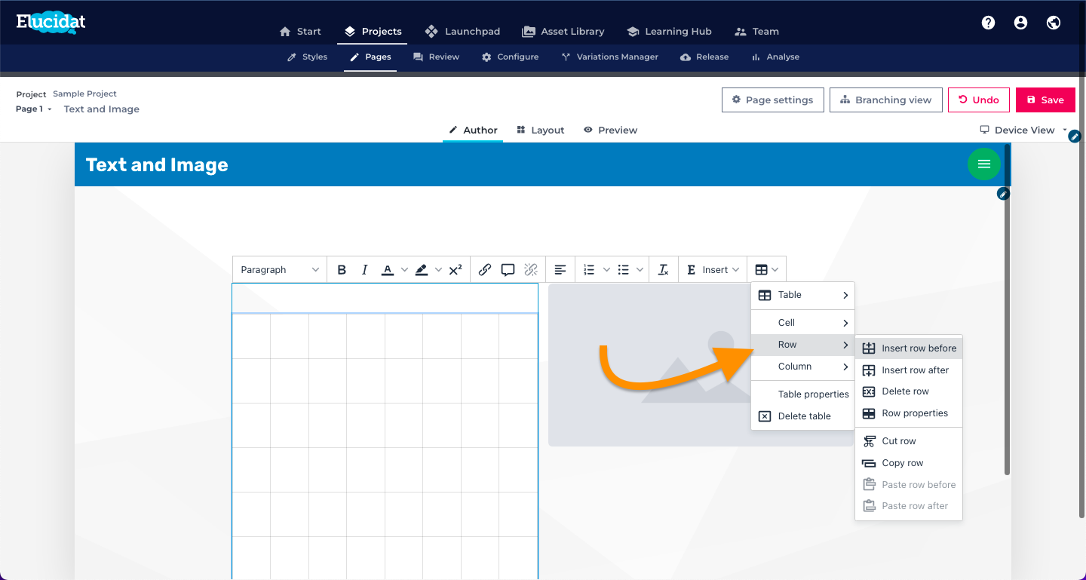Open the green hamburger menu button

pos(984,164)
